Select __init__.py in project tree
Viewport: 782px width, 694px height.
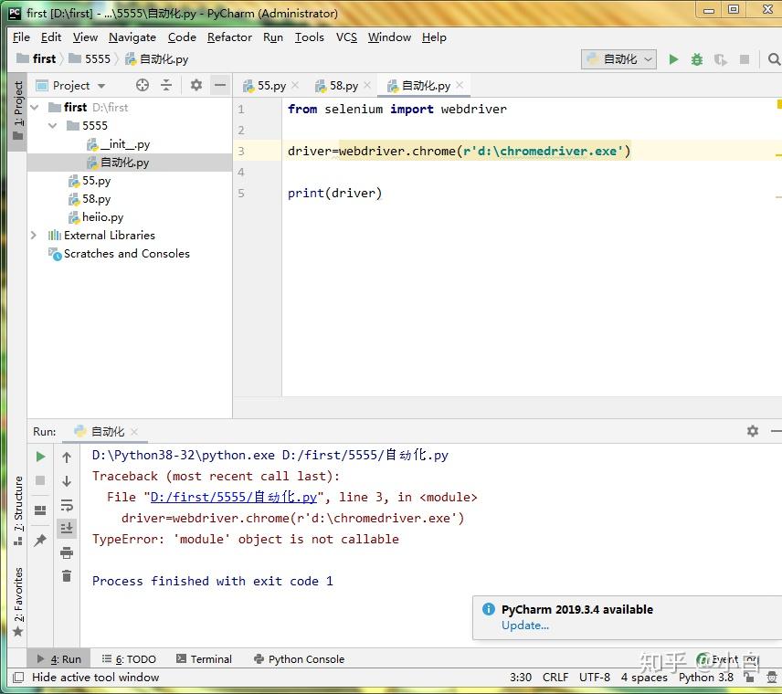(x=124, y=144)
